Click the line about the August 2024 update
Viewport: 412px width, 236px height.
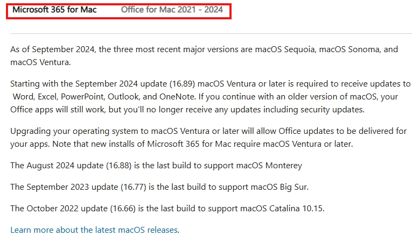[x=156, y=166]
